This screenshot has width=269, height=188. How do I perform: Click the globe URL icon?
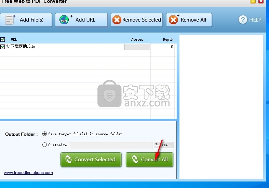click(64, 20)
